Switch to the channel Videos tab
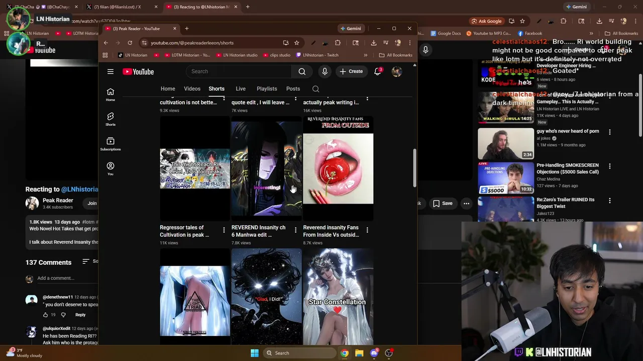The height and width of the screenshot is (361, 643). pyautogui.click(x=192, y=89)
